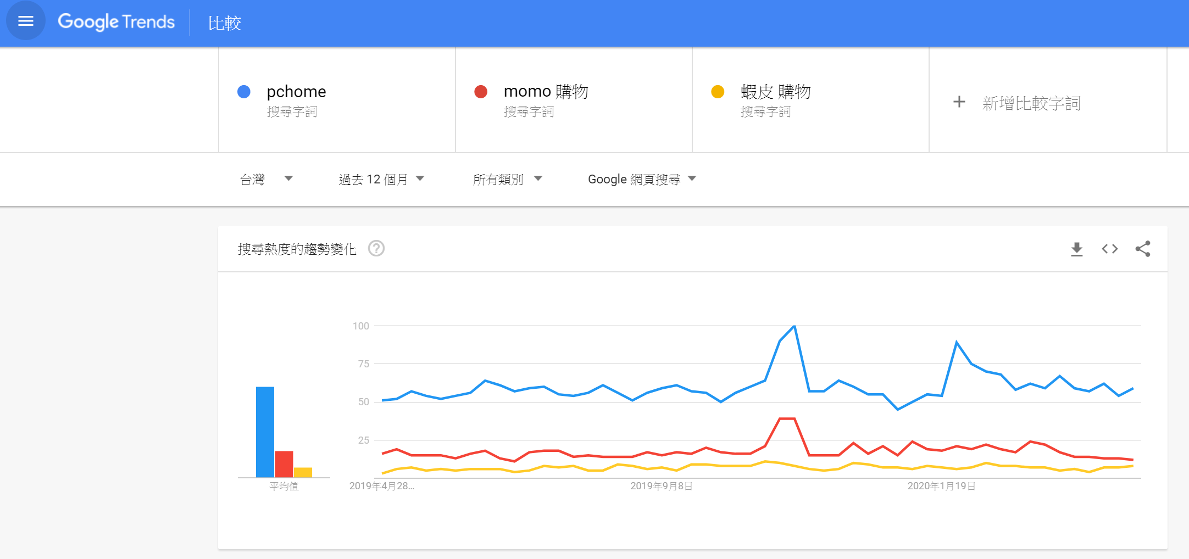Download the trend chart data as CSV
Viewport: 1189px width, 559px height.
1076,249
